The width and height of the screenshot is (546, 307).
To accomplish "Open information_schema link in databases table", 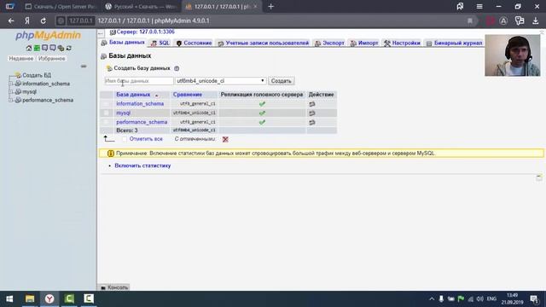I will (x=140, y=104).
